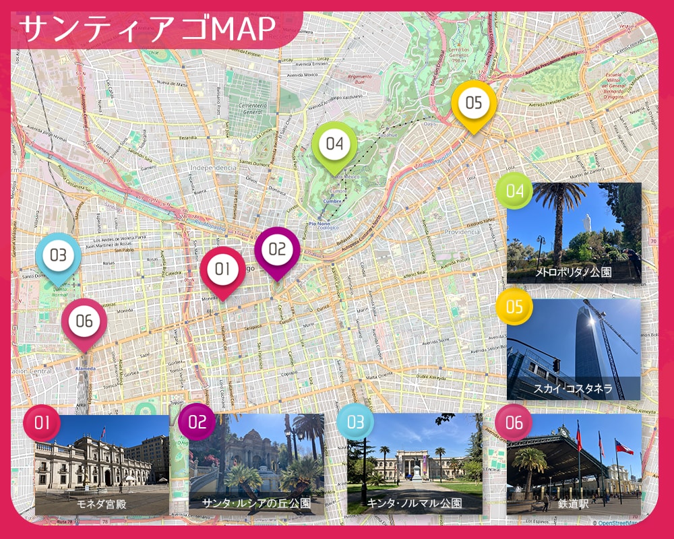Click the light blue 03 map pin

[x=58, y=256]
